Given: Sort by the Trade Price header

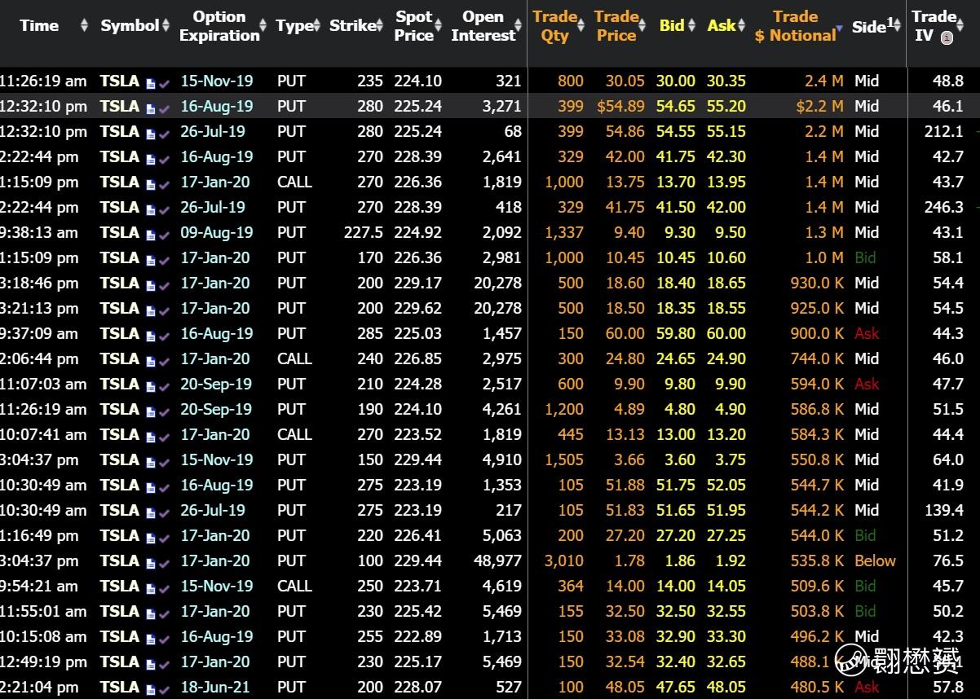Looking at the screenshot, I should click(x=616, y=26).
